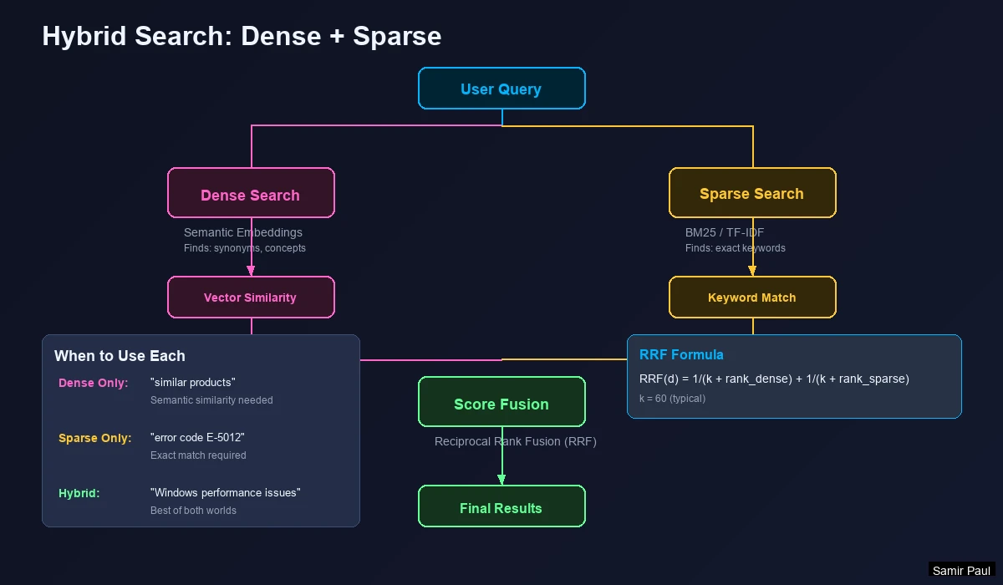This screenshot has height=585, width=1003.
Task: Toggle the Hybrid example entry
Action: [79, 493]
